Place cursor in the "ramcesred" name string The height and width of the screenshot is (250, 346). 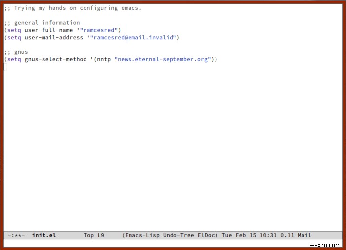point(99,30)
